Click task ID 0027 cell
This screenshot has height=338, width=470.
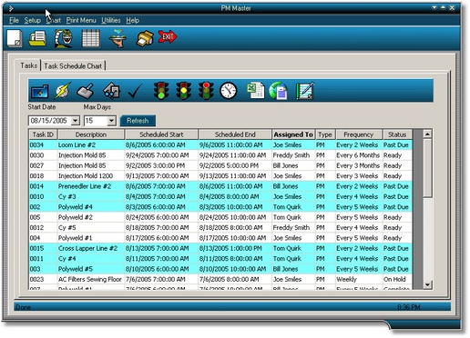pos(43,165)
